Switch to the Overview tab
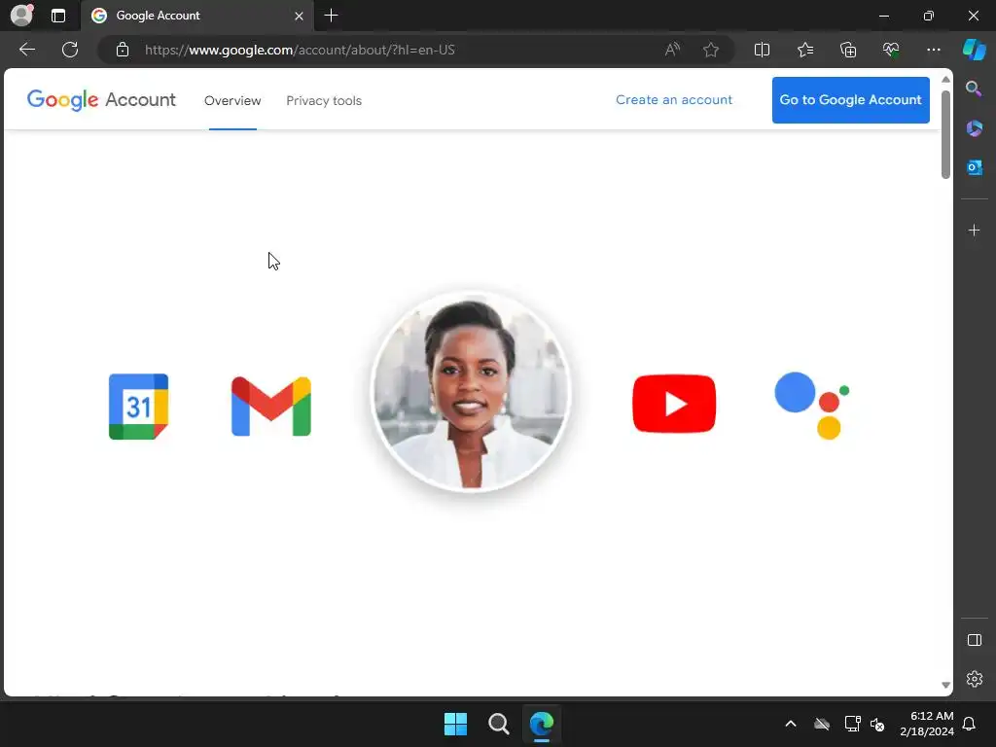The width and height of the screenshot is (996, 747). tap(232, 100)
